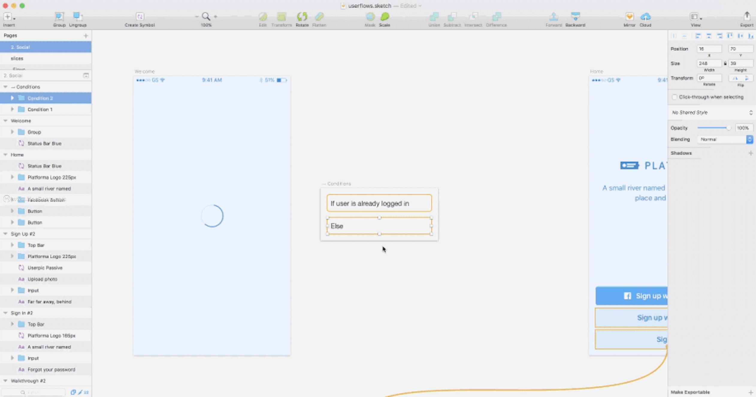Click the Ungroup tool icon
The height and width of the screenshot is (397, 756).
click(x=77, y=16)
